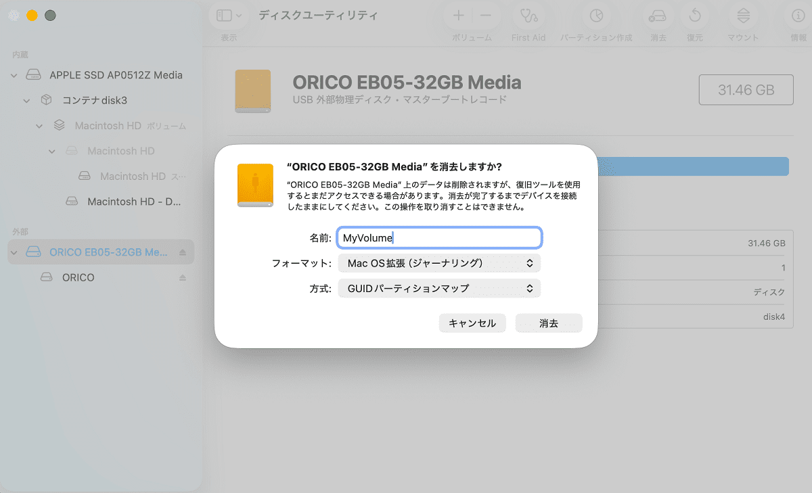Click the ORICO volume drive icon
Image resolution: width=812 pixels, height=493 pixels.
tap(46, 277)
